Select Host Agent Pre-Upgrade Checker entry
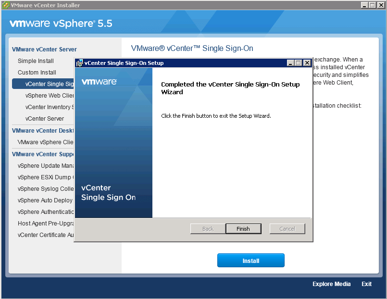 pyautogui.click(x=46, y=224)
